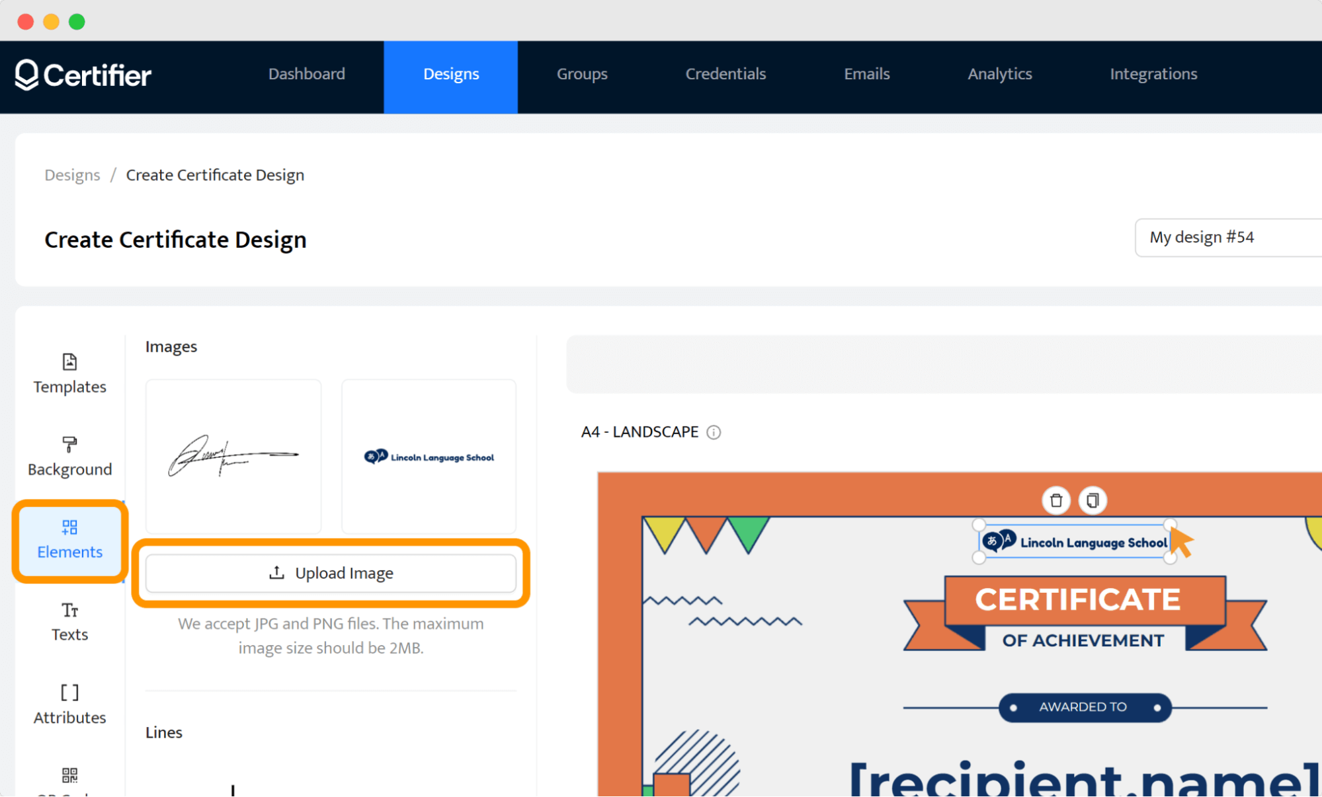Open the Credentials tab
The height and width of the screenshot is (797, 1322).
point(725,74)
